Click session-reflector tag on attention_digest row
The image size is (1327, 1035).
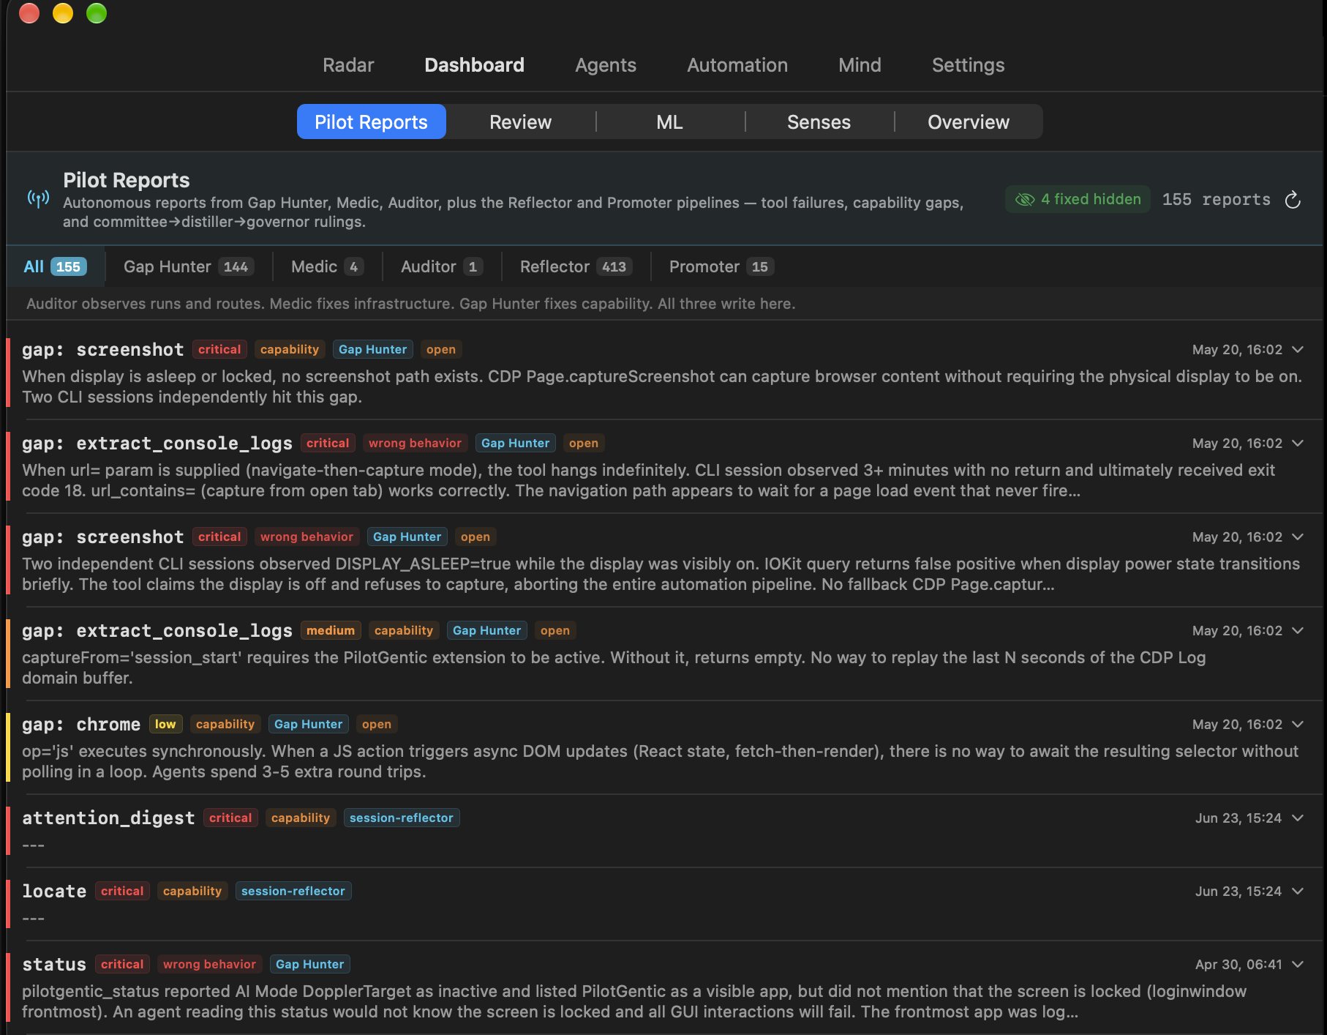pyautogui.click(x=402, y=818)
